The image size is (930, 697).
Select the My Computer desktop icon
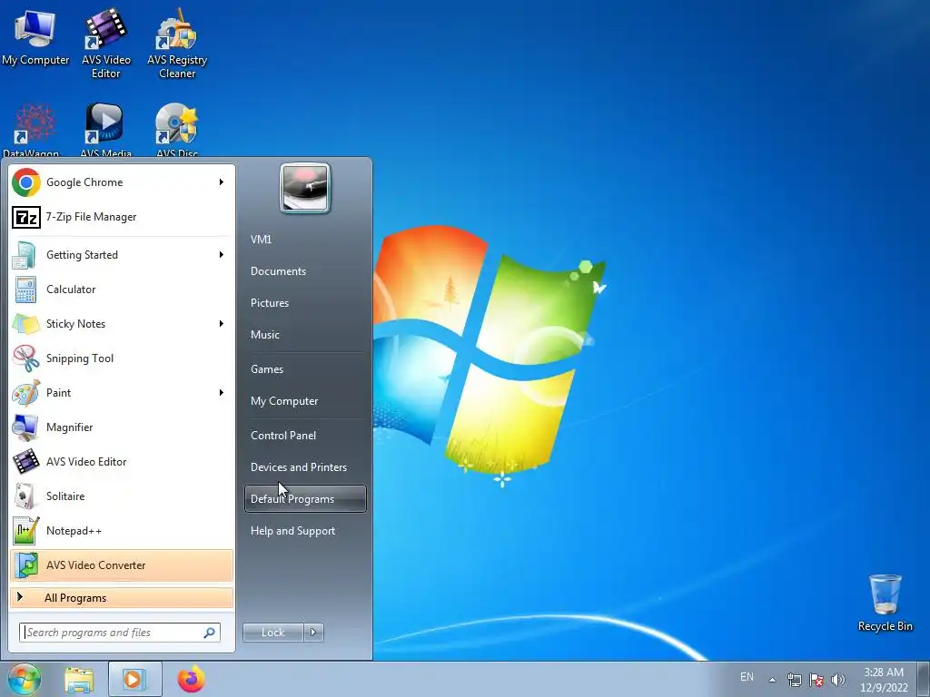tap(35, 37)
